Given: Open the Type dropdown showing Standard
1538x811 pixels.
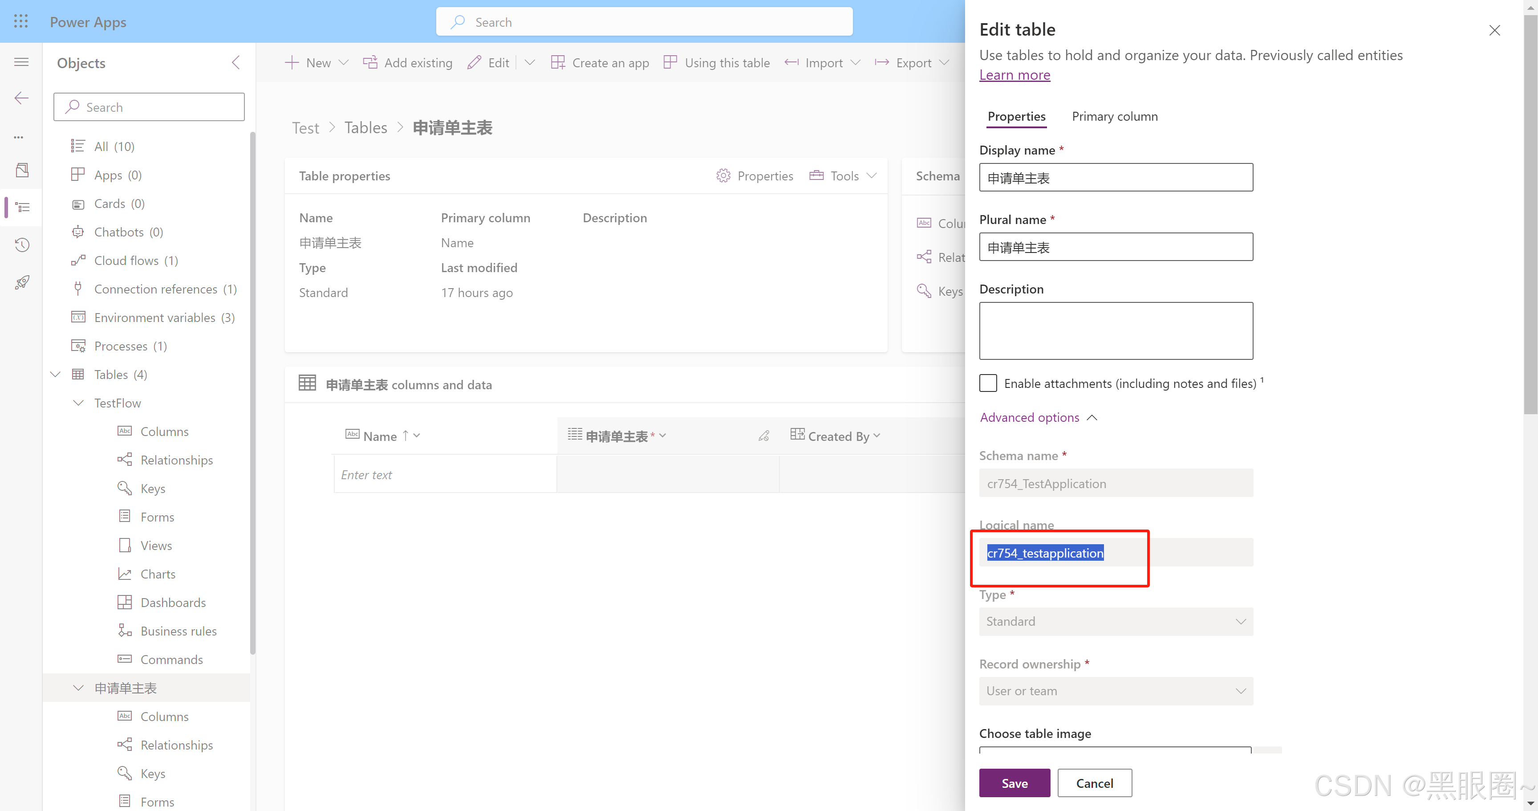Looking at the screenshot, I should (1116, 622).
